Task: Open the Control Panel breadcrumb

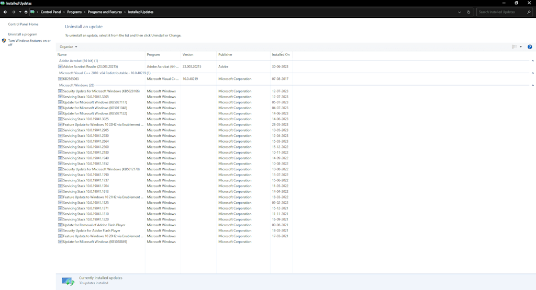Action: (x=51, y=12)
